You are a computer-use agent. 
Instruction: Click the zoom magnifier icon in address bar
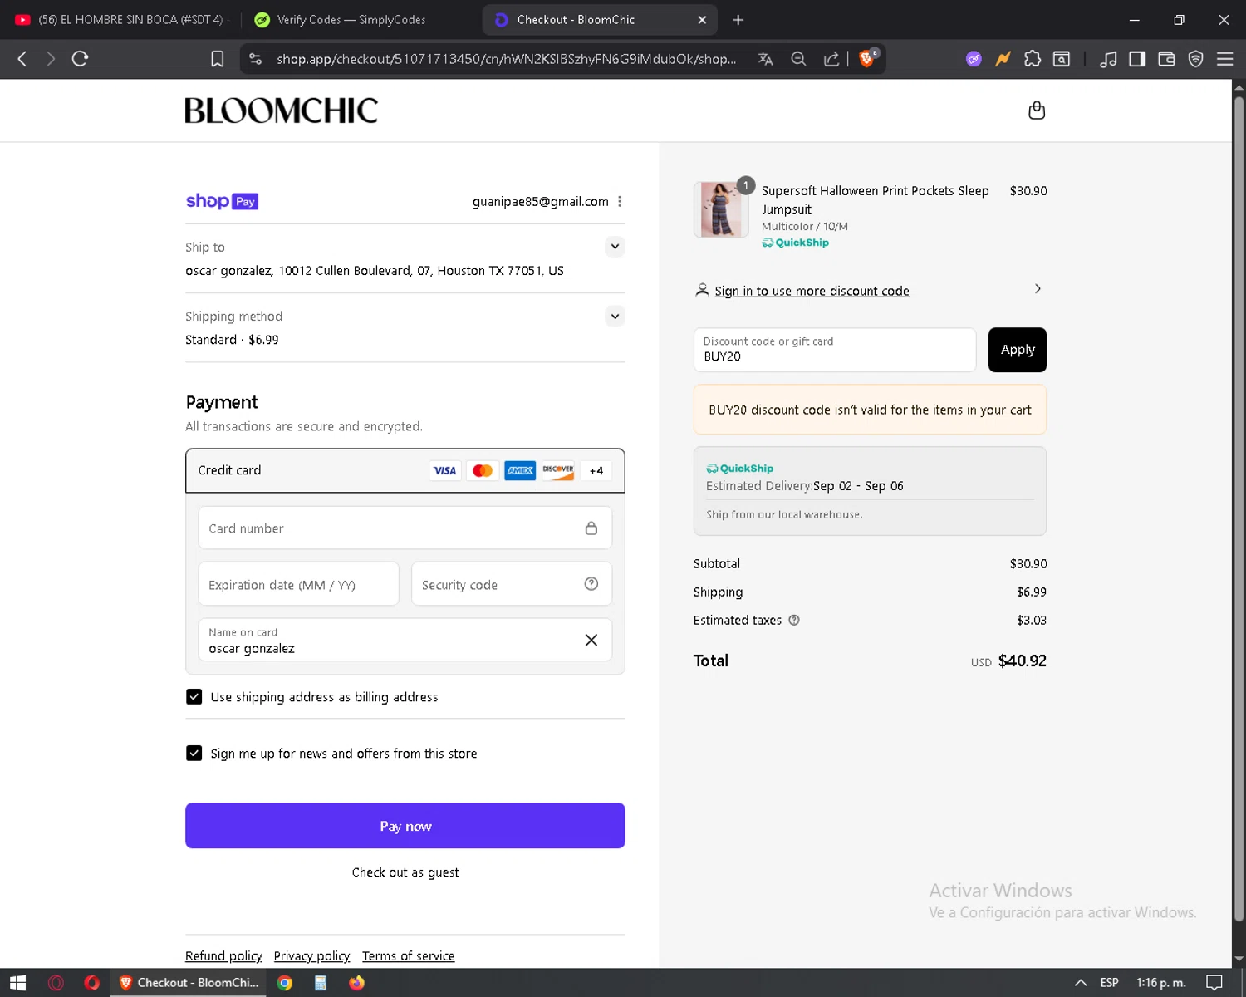click(x=798, y=59)
